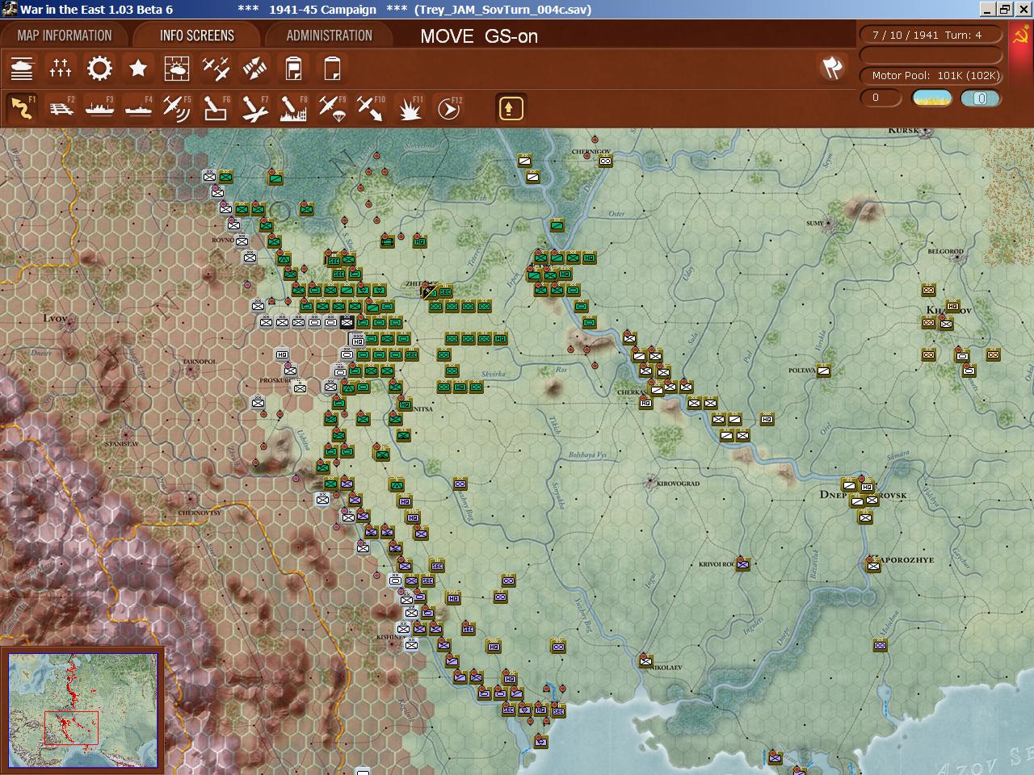Click the Chernigov city label

591,152
